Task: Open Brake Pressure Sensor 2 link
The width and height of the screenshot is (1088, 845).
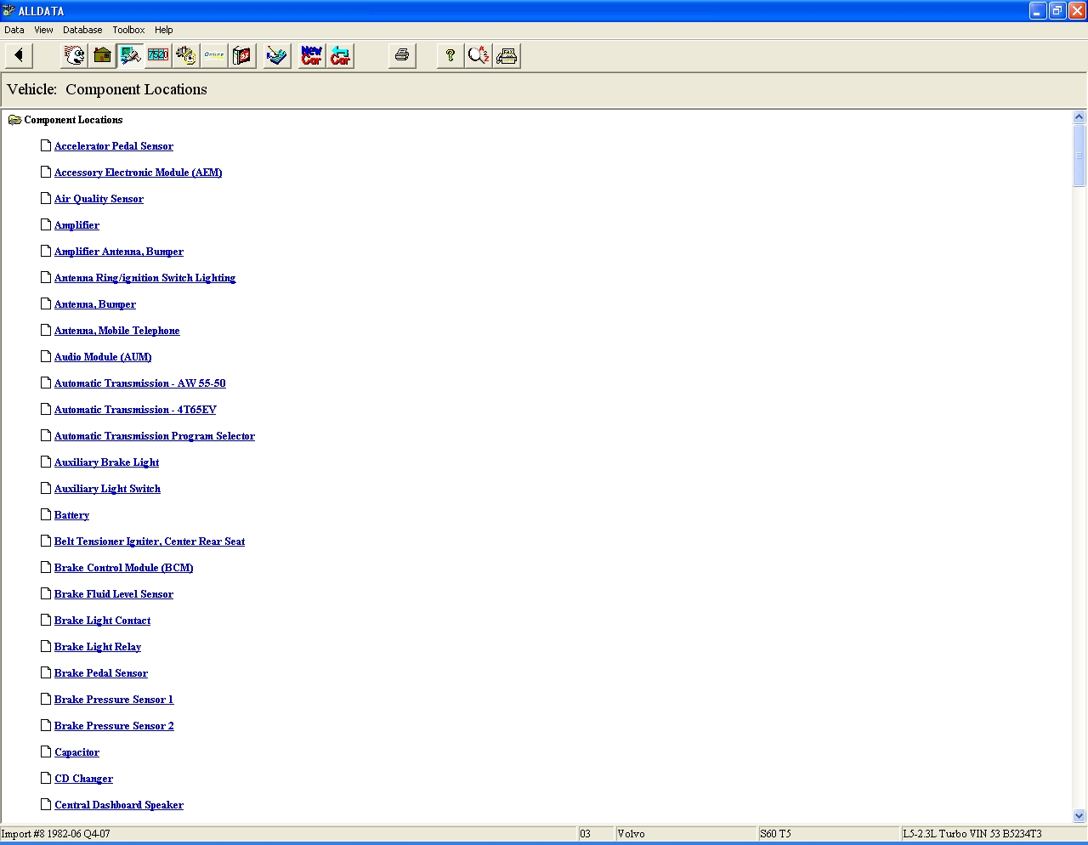Action: 114,726
